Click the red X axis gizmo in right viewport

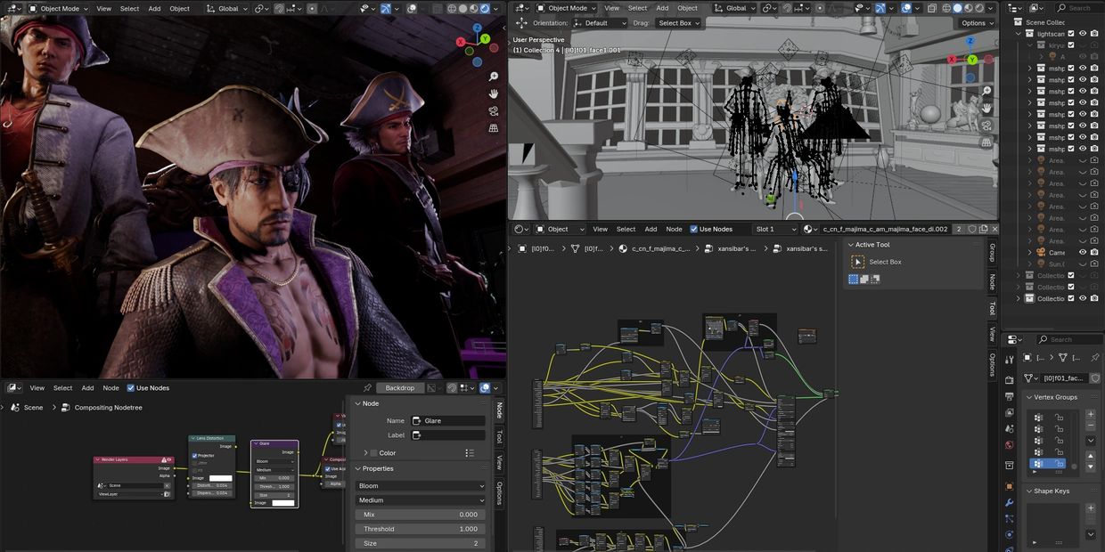[952, 60]
